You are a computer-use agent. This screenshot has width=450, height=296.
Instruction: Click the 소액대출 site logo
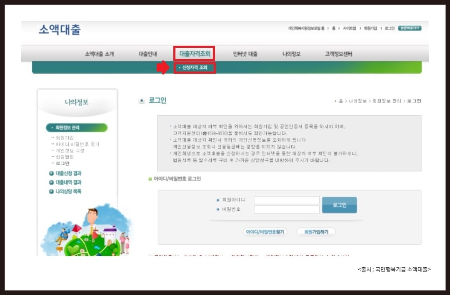point(60,30)
